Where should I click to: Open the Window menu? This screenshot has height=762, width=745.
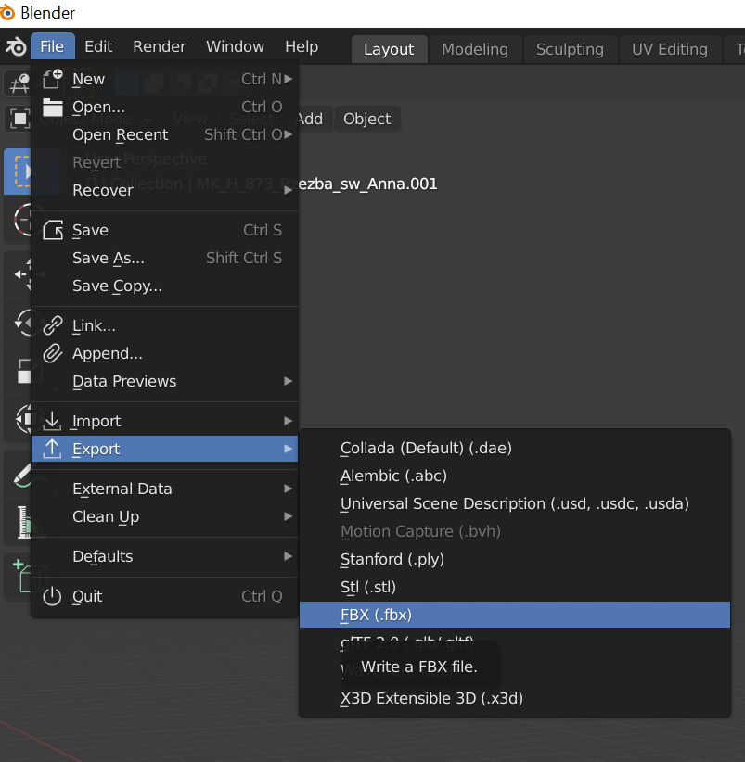tap(236, 46)
